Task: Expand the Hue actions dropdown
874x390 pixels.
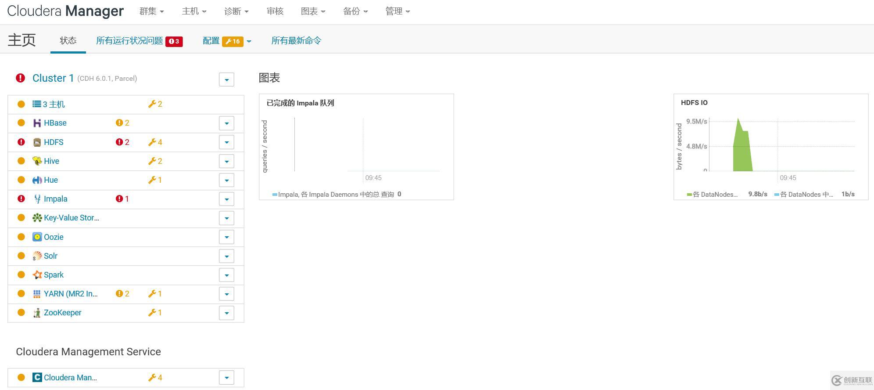Action: pyautogui.click(x=226, y=180)
